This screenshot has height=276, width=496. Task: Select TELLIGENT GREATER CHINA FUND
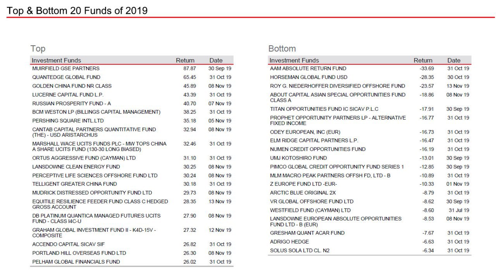pos(74,184)
